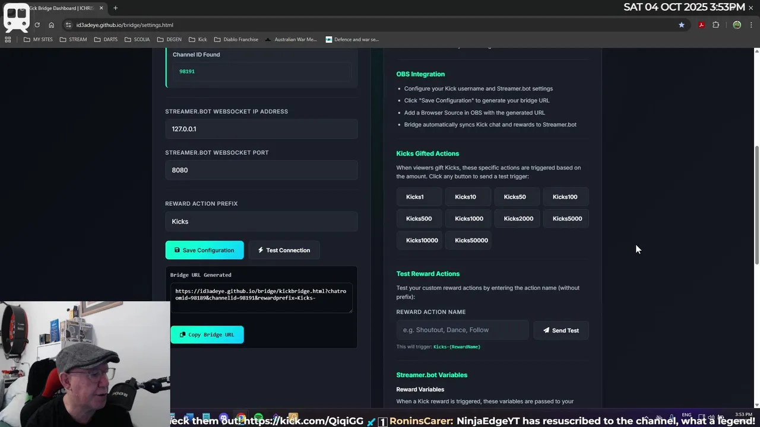Go to the browser home page icon
Viewport: 760px width, 427px height.
[51, 25]
